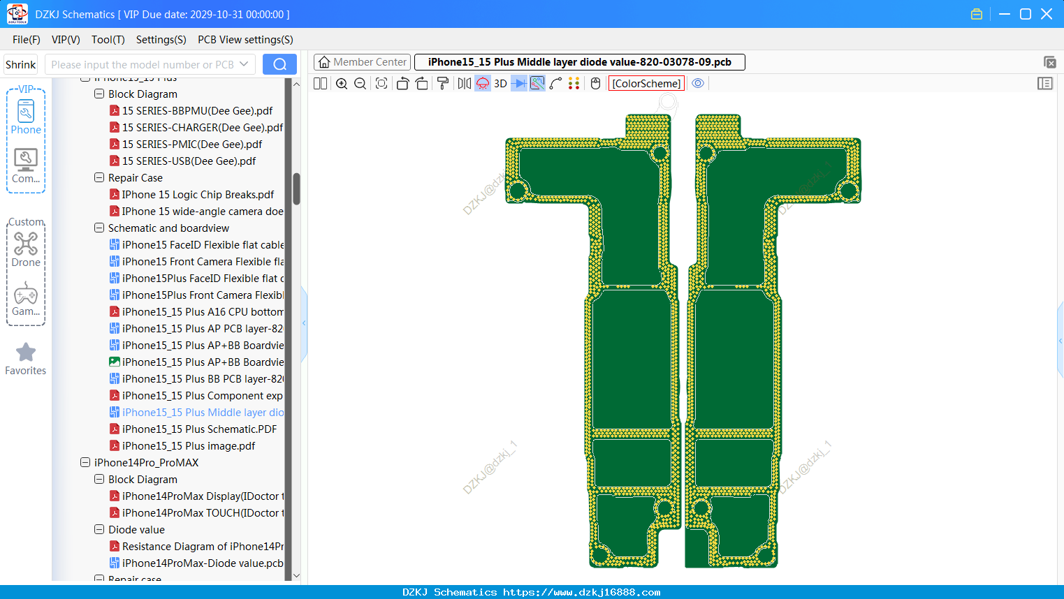Image resolution: width=1064 pixels, height=599 pixels.
Task: Select the Drone category icon
Action: pos(26,249)
